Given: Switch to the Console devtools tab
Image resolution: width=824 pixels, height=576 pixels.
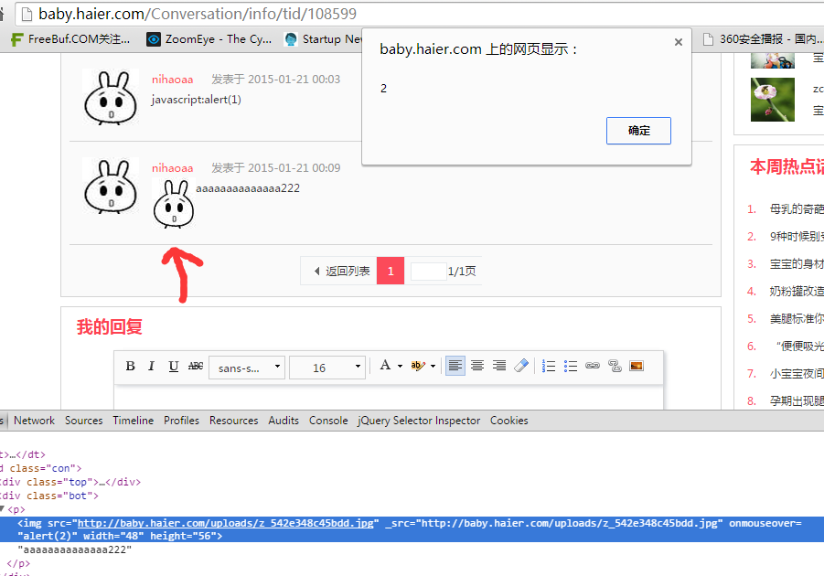Looking at the screenshot, I should (328, 421).
